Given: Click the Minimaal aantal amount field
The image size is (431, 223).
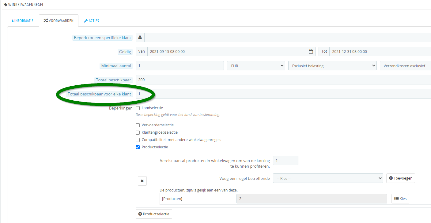Looking at the screenshot, I should pos(180,66).
